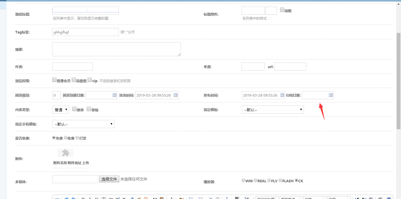Select the 免费 radio option
The image size is (401, 199).
pos(54,138)
